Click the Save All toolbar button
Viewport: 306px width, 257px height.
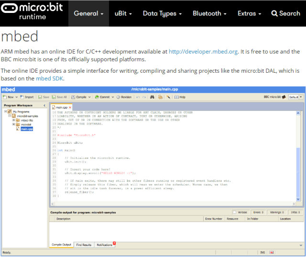click(60, 97)
